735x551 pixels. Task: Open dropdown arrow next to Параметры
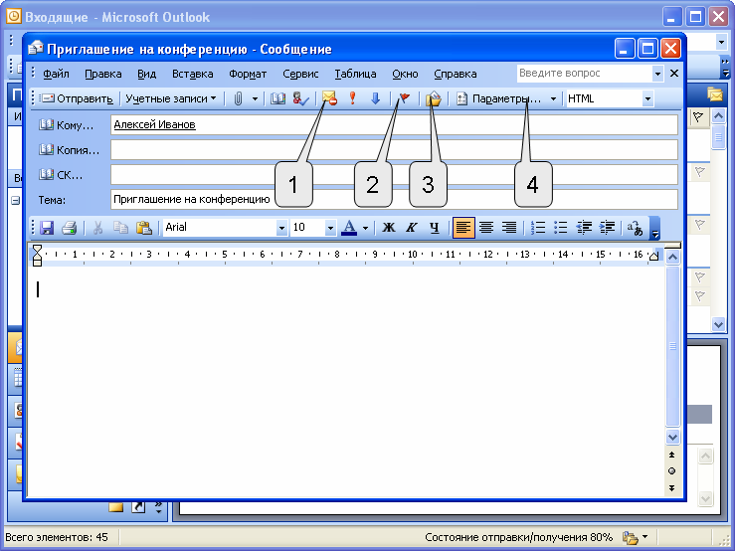pyautogui.click(x=553, y=98)
